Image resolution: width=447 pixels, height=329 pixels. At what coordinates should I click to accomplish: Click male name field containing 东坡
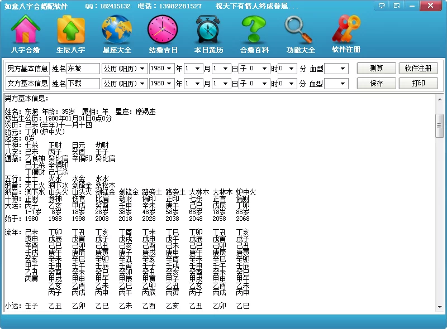tap(83, 69)
